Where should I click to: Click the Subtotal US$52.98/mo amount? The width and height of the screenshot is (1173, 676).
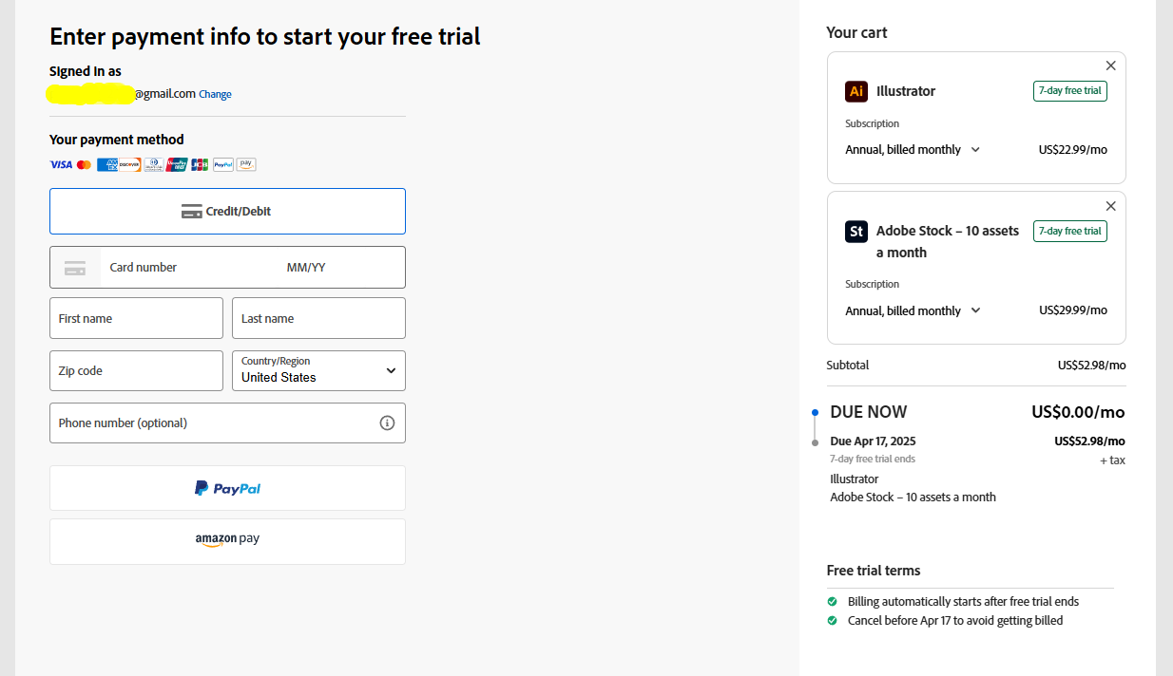[1092, 366]
